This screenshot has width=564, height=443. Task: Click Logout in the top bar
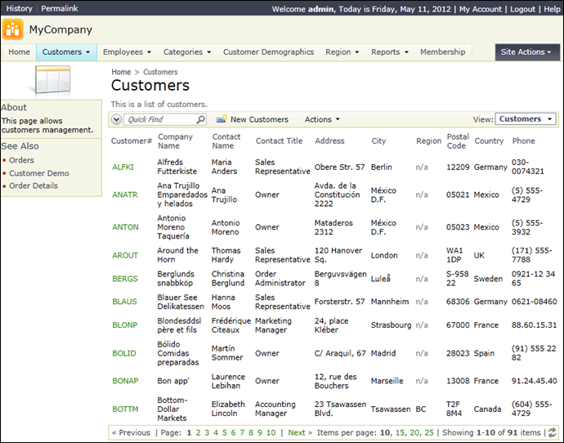pyautogui.click(x=522, y=8)
